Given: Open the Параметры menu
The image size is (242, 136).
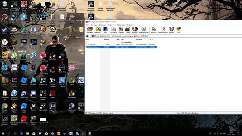Looking at the screenshot, I should pos(121,25).
